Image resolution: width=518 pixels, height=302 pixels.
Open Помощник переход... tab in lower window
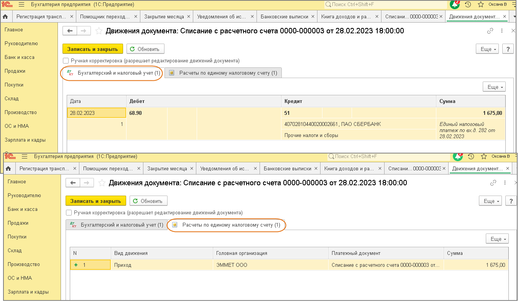108,168
